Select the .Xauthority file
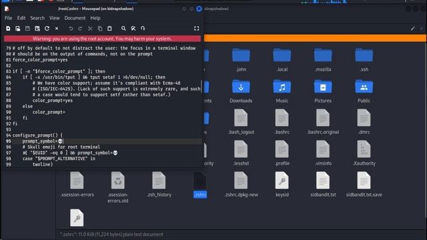Screen dimensions: 427x240 pos(364,153)
